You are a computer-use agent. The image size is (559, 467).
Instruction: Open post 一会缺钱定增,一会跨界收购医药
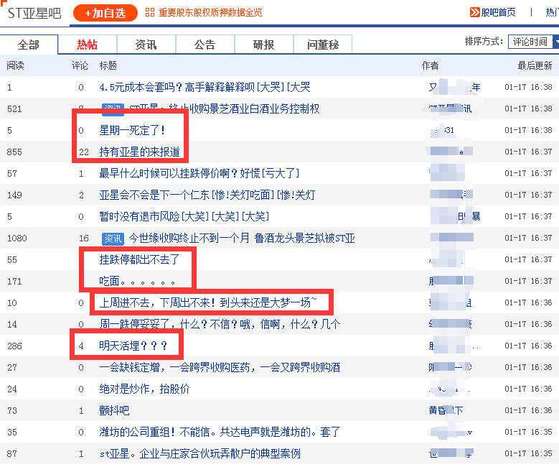point(220,367)
